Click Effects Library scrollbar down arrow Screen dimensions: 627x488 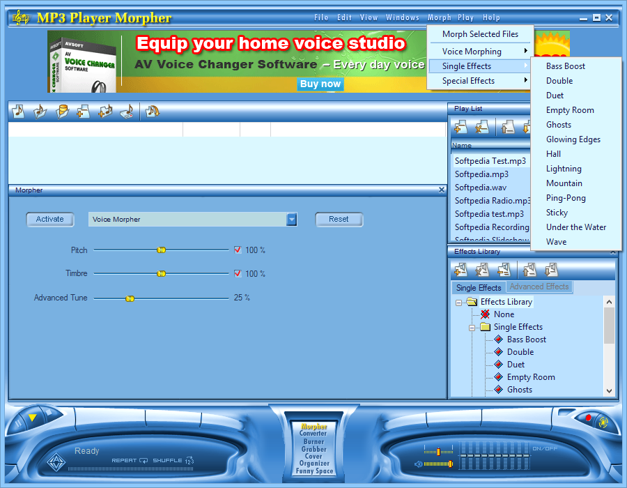609,391
